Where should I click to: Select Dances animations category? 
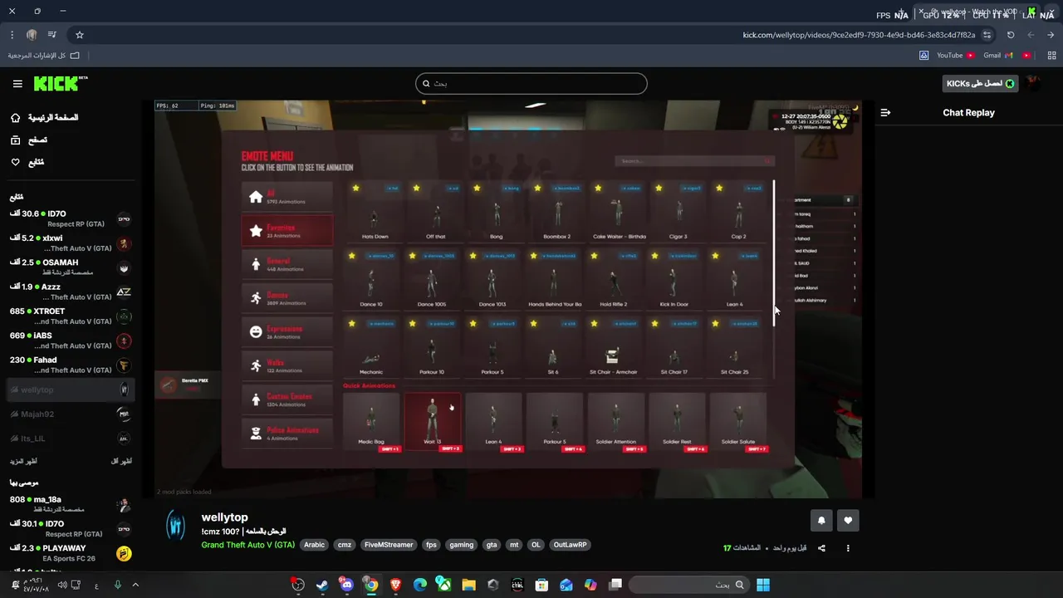click(x=287, y=298)
